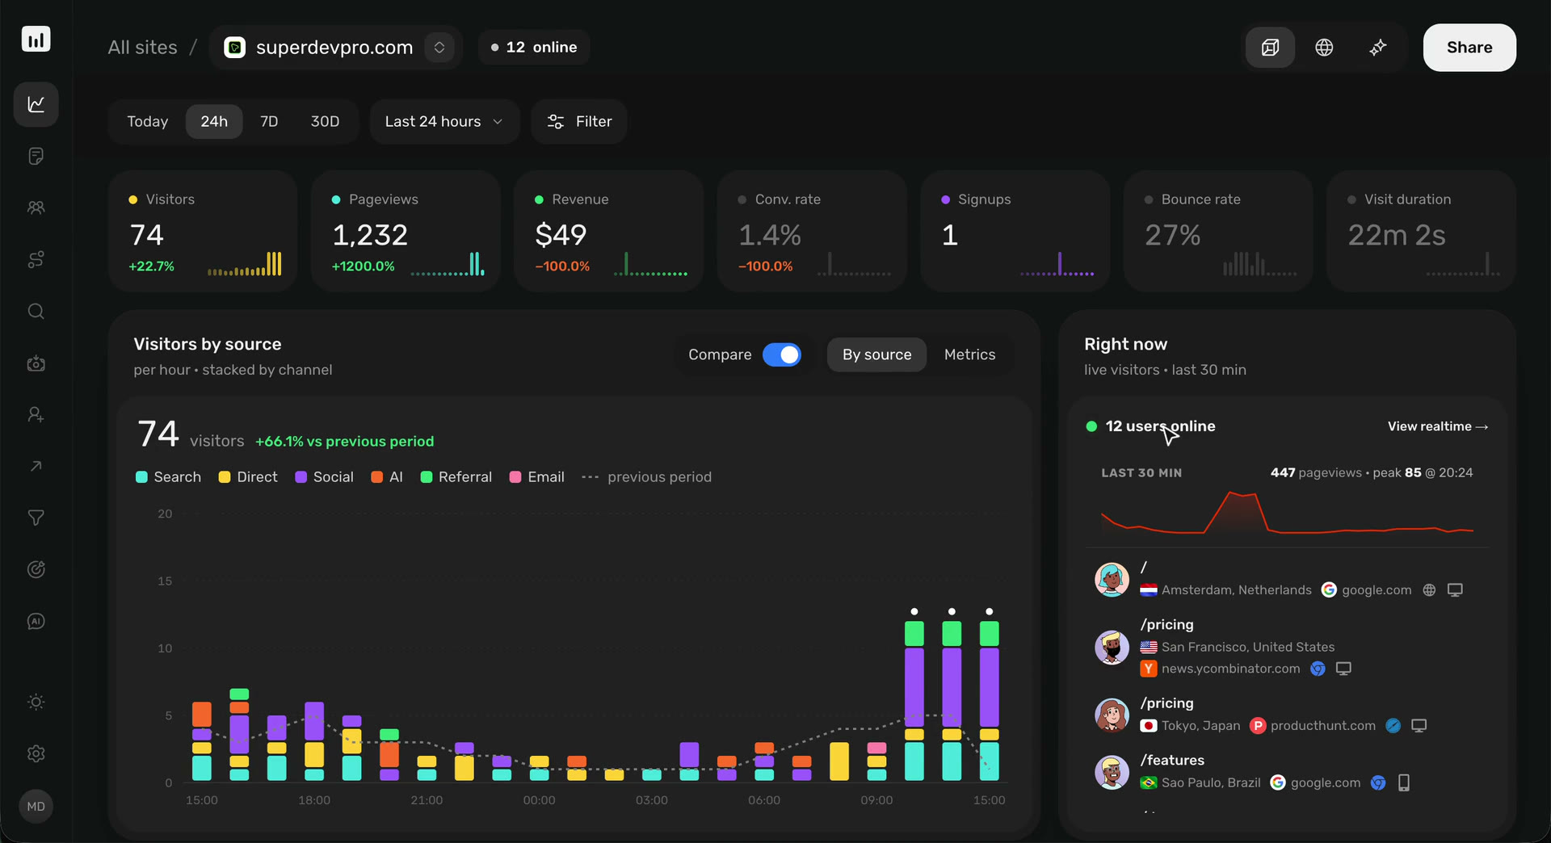This screenshot has width=1551, height=843.
Task: Open settings gear in sidebar
Action: 36,753
